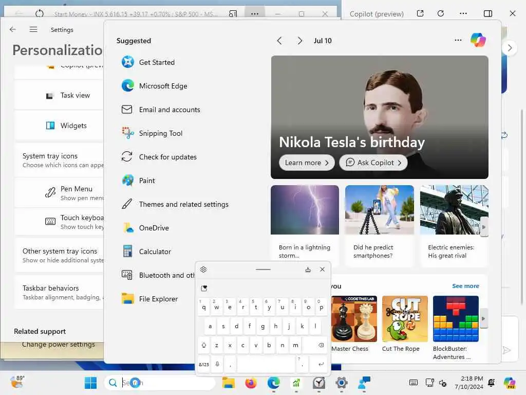Expand Taskbar behaviors section
Image resolution: width=526 pixels, height=395 pixels.
(x=59, y=292)
